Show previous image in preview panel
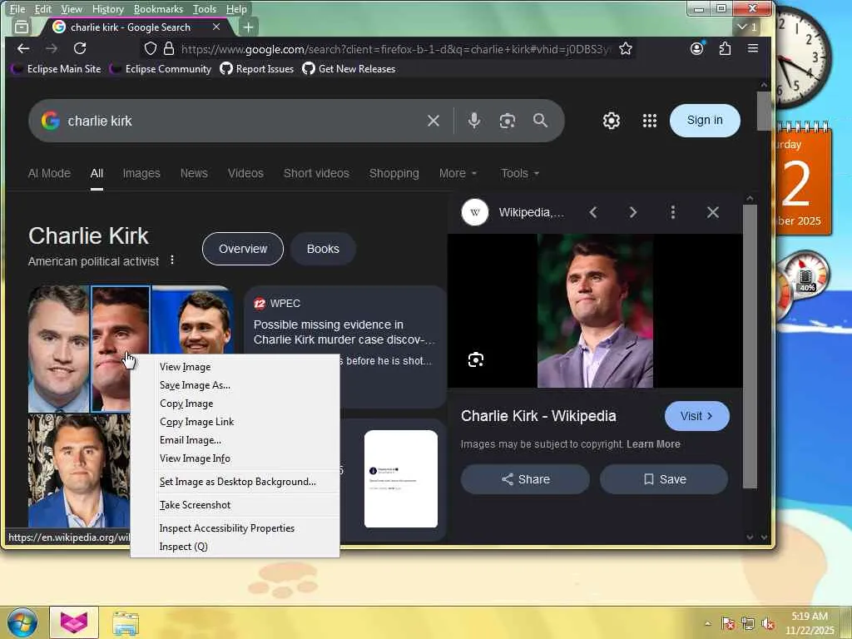This screenshot has height=639, width=852. [593, 212]
